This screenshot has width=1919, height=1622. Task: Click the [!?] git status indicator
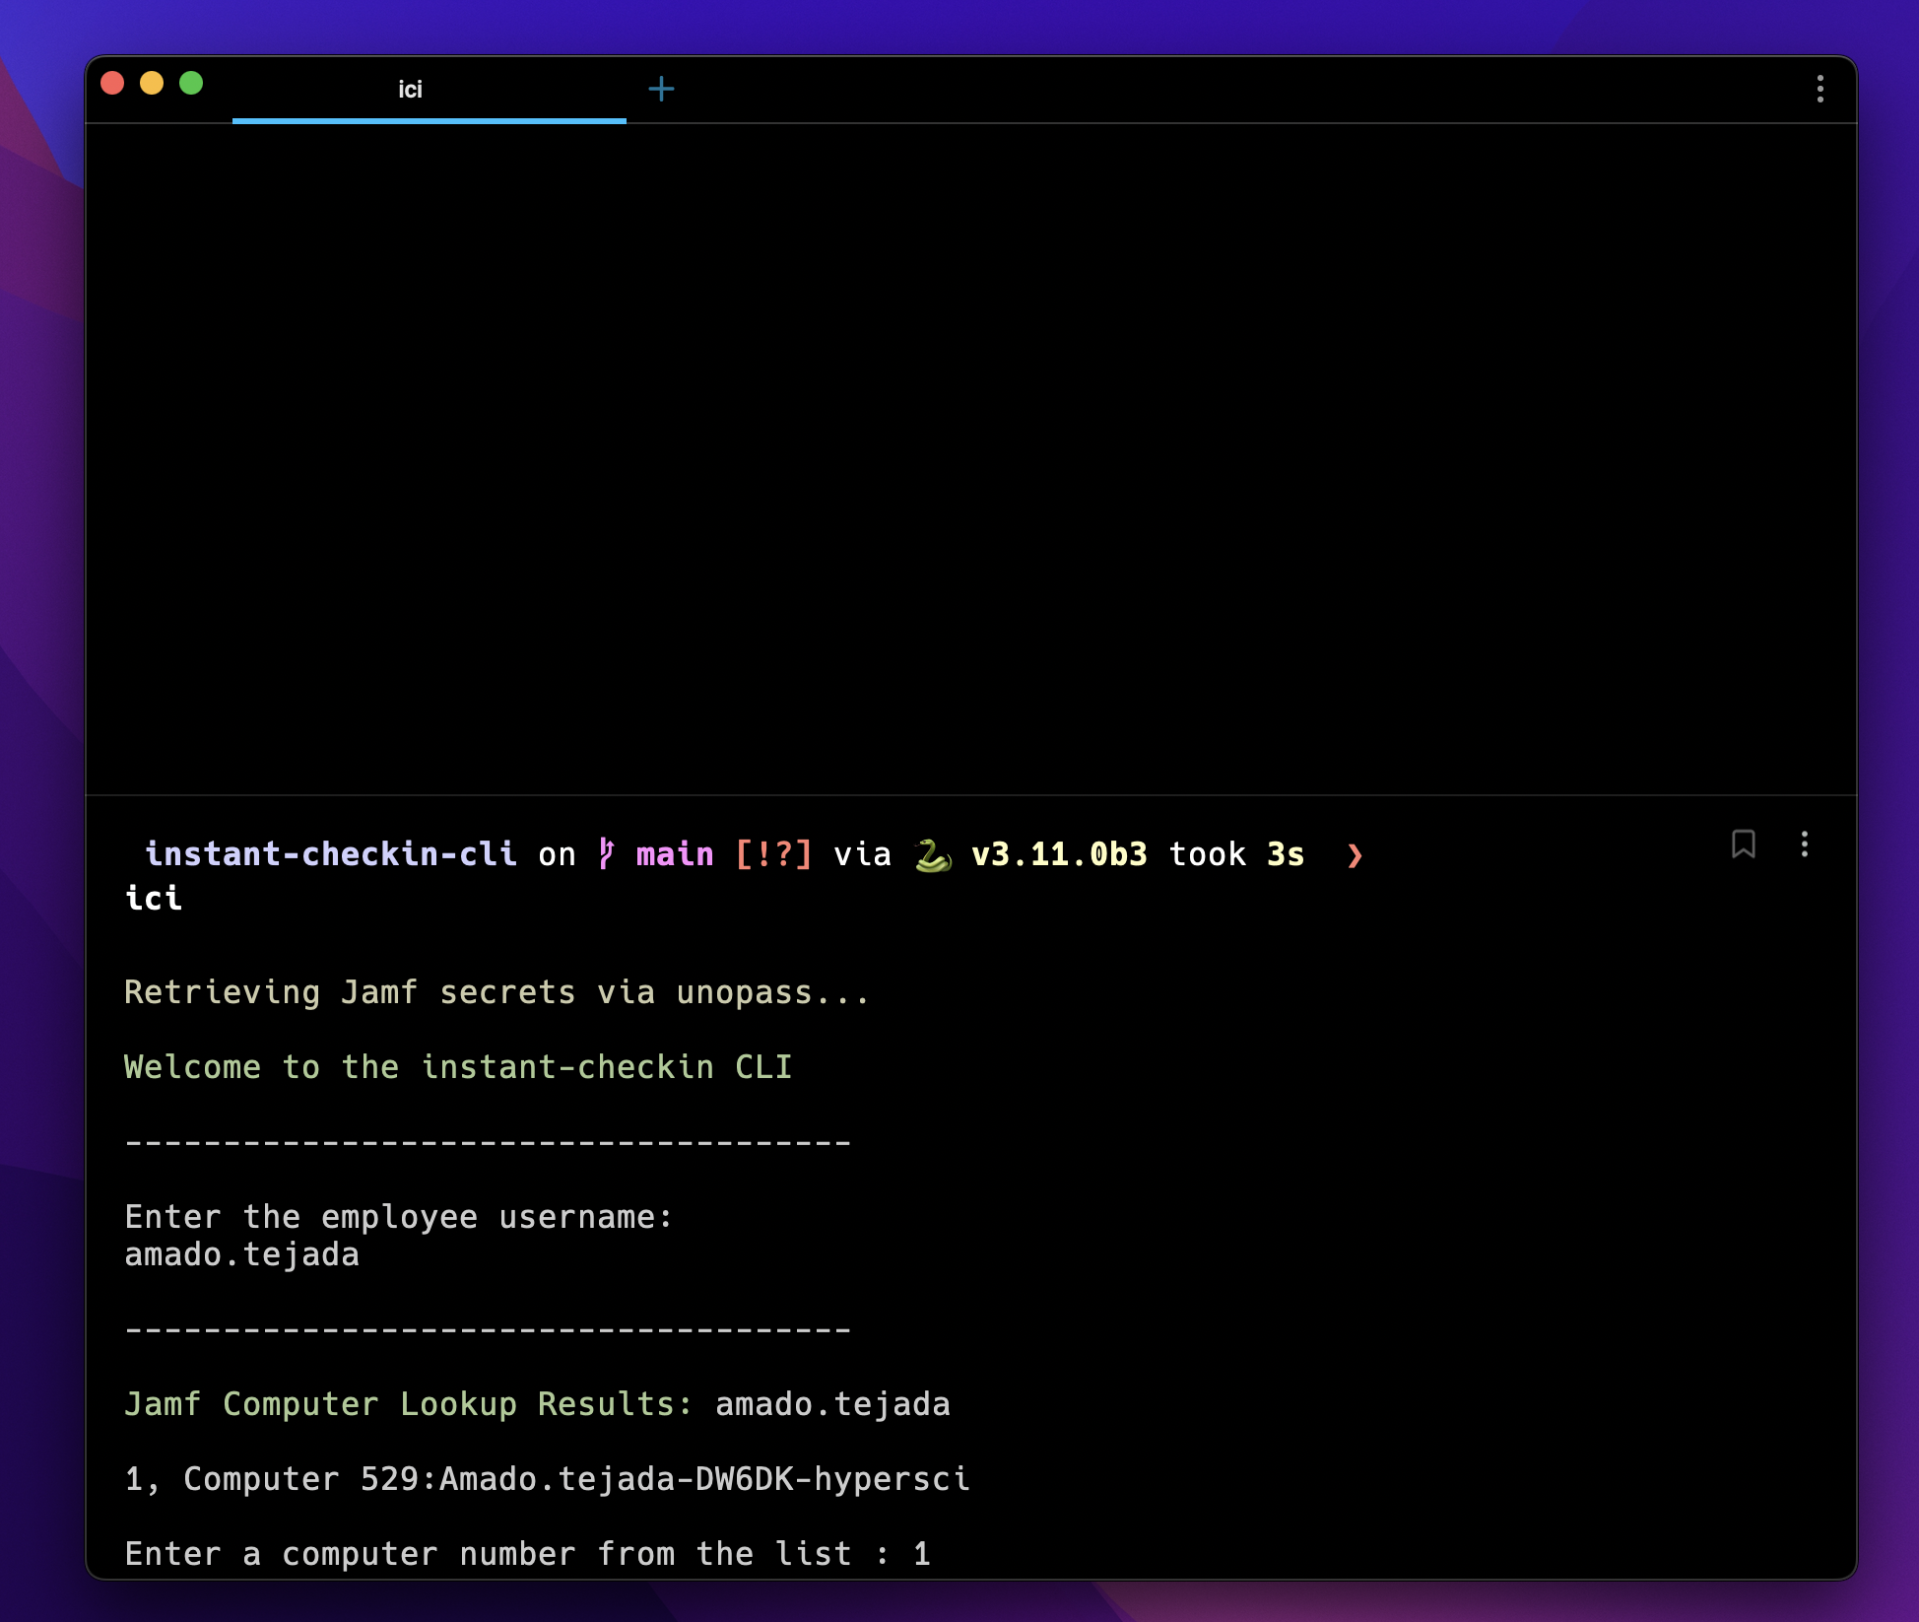point(774,853)
